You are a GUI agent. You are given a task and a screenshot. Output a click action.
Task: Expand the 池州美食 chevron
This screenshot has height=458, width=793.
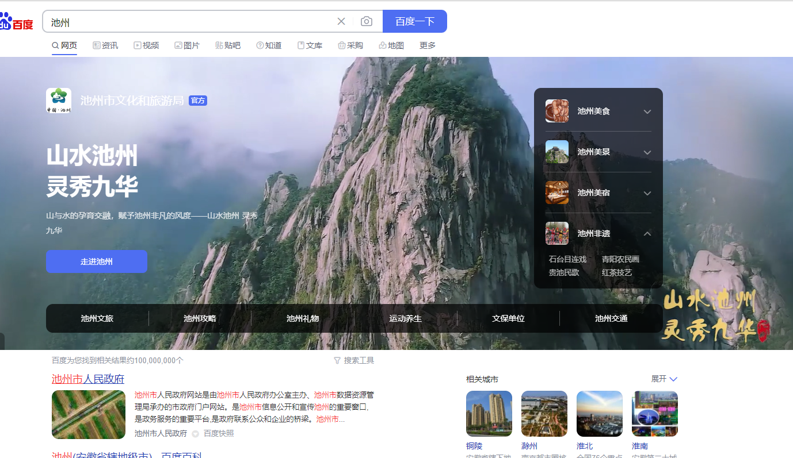[647, 111]
